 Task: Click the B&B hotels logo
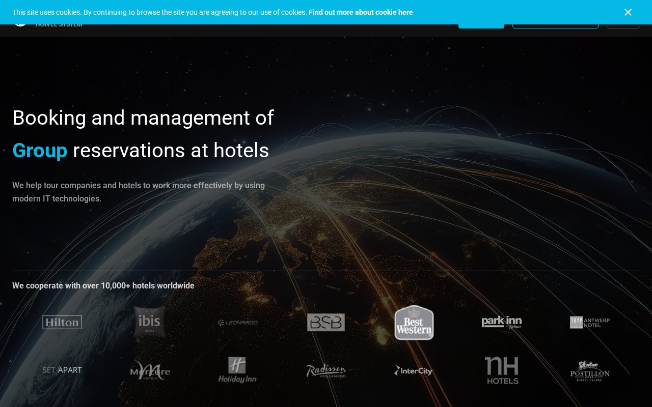pos(326,323)
